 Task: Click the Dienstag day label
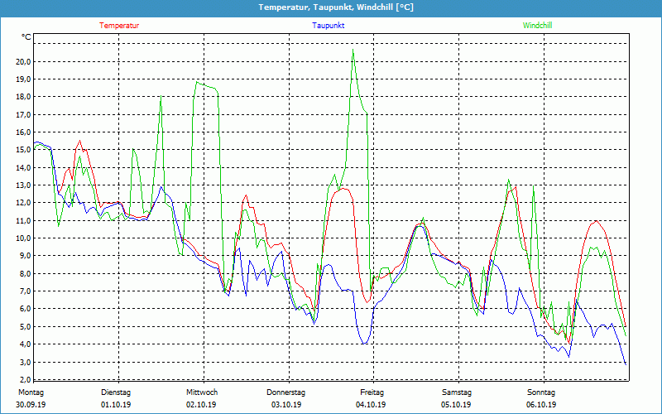(x=116, y=392)
